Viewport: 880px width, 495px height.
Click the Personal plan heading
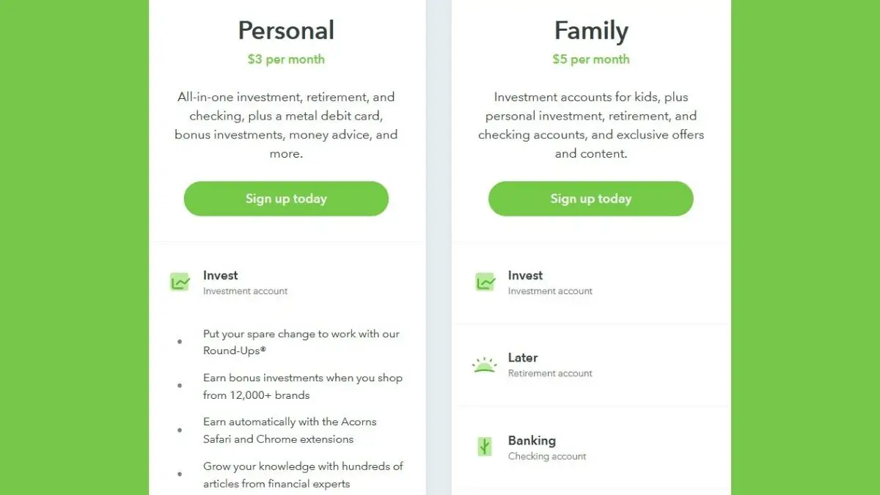point(286,30)
